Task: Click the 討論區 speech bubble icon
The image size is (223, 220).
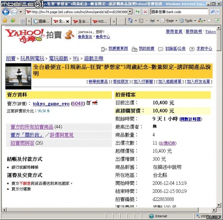Action: pyautogui.click(x=161, y=49)
